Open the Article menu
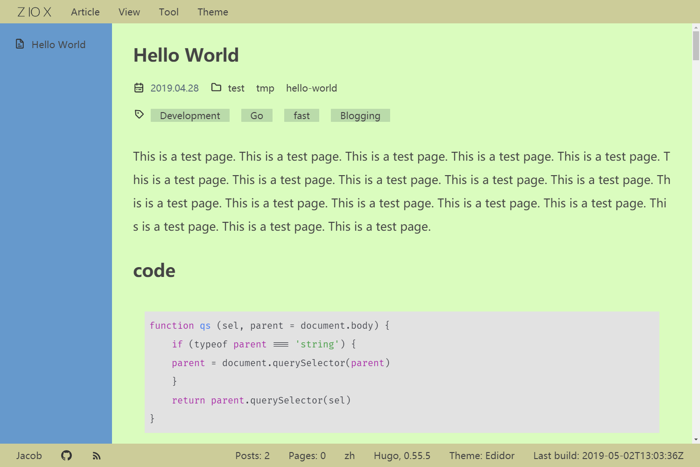 85,12
